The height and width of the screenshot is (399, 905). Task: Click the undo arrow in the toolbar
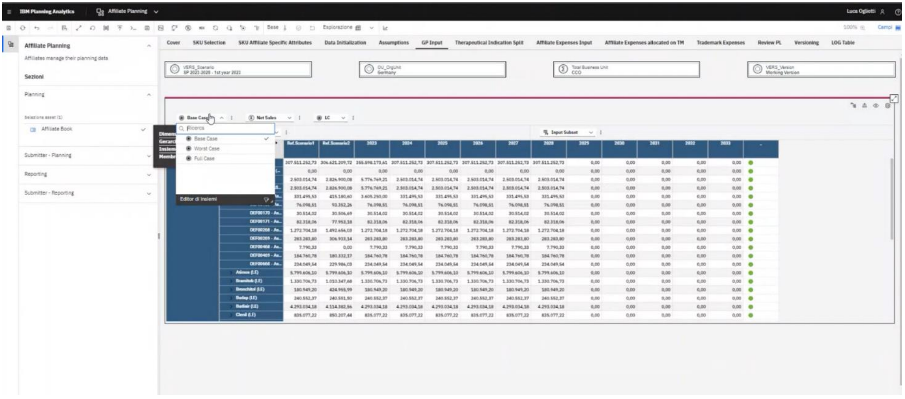tap(36, 28)
